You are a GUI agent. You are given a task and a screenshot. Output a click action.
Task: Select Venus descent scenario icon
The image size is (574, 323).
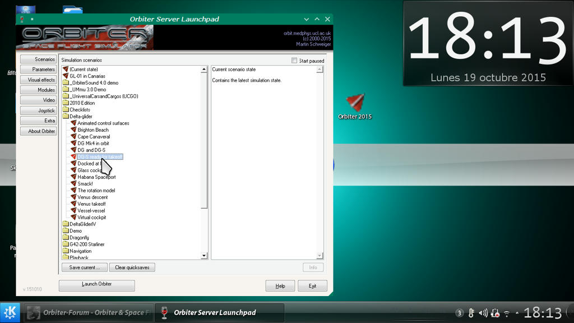point(73,197)
